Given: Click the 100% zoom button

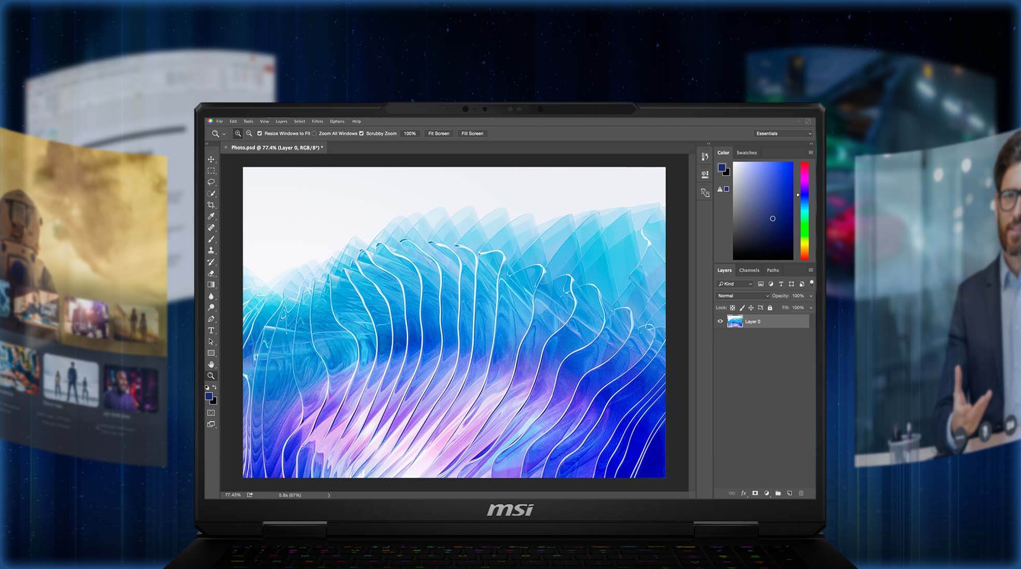Looking at the screenshot, I should [410, 133].
